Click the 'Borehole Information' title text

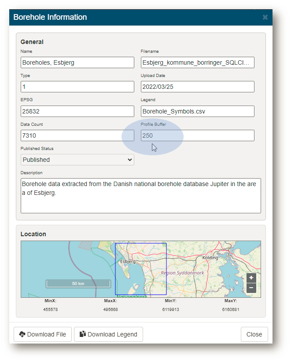pos(50,17)
